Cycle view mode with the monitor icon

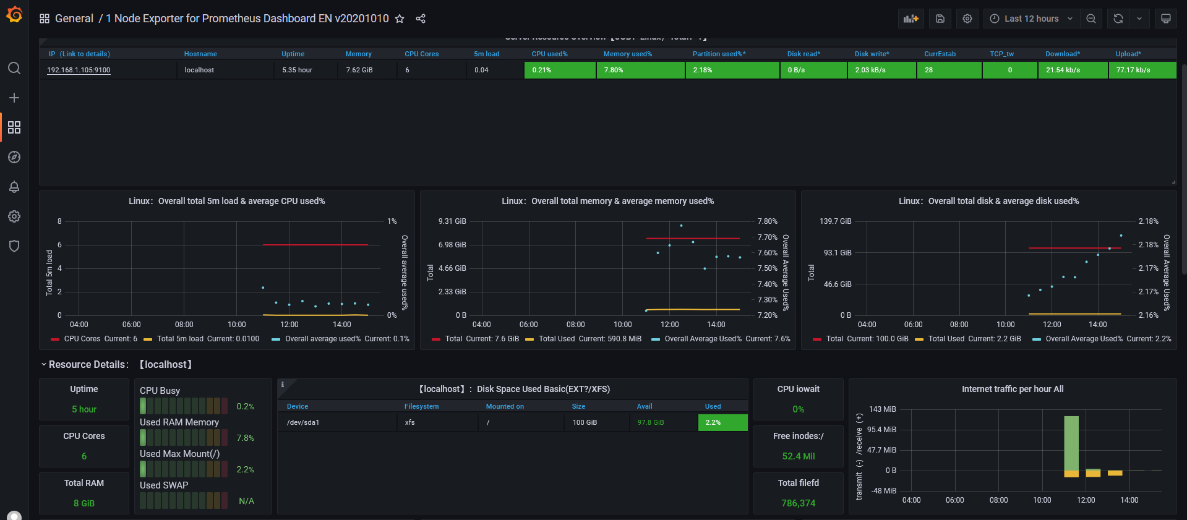pos(1166,19)
